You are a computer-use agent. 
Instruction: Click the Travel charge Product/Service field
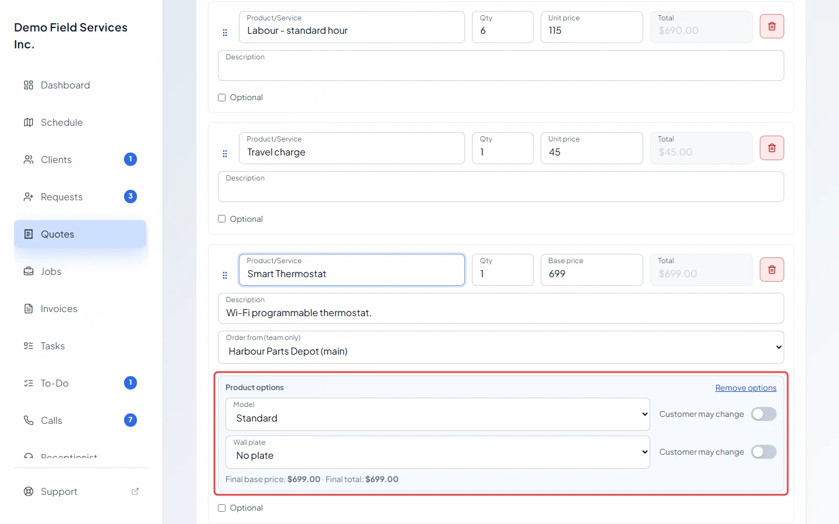click(x=352, y=148)
